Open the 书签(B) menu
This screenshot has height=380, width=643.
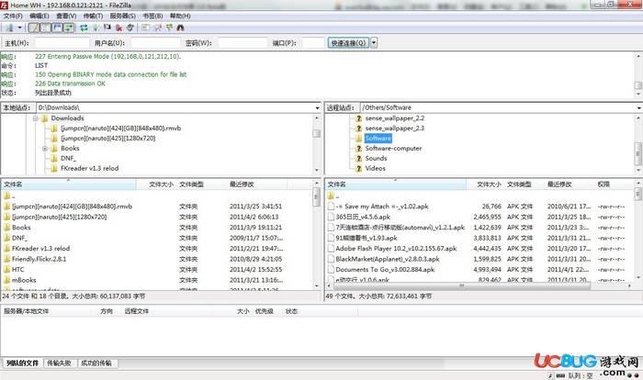point(152,16)
